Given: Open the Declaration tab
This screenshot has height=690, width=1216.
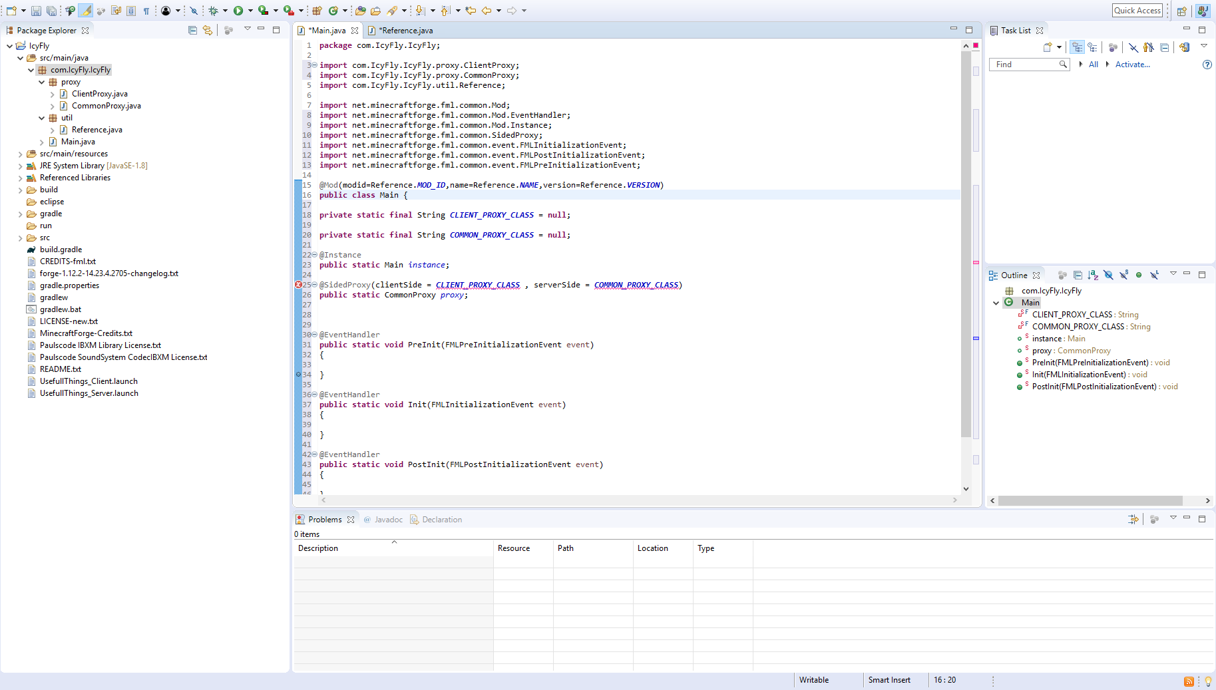Looking at the screenshot, I should coord(442,520).
